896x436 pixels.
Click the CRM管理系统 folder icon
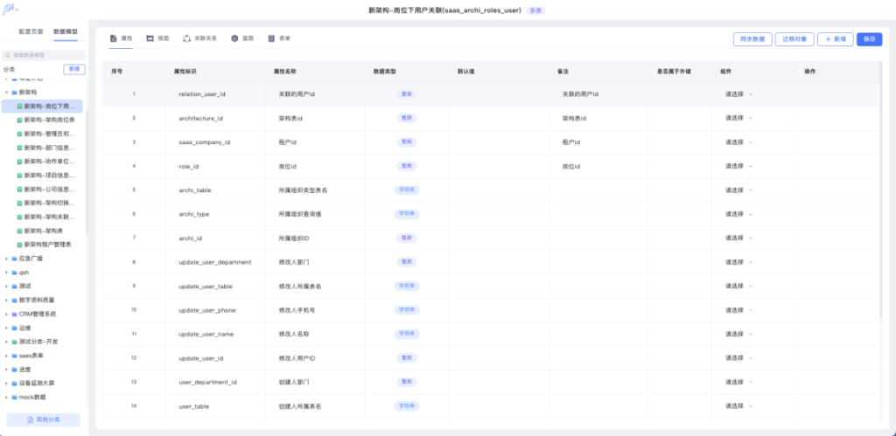14,314
